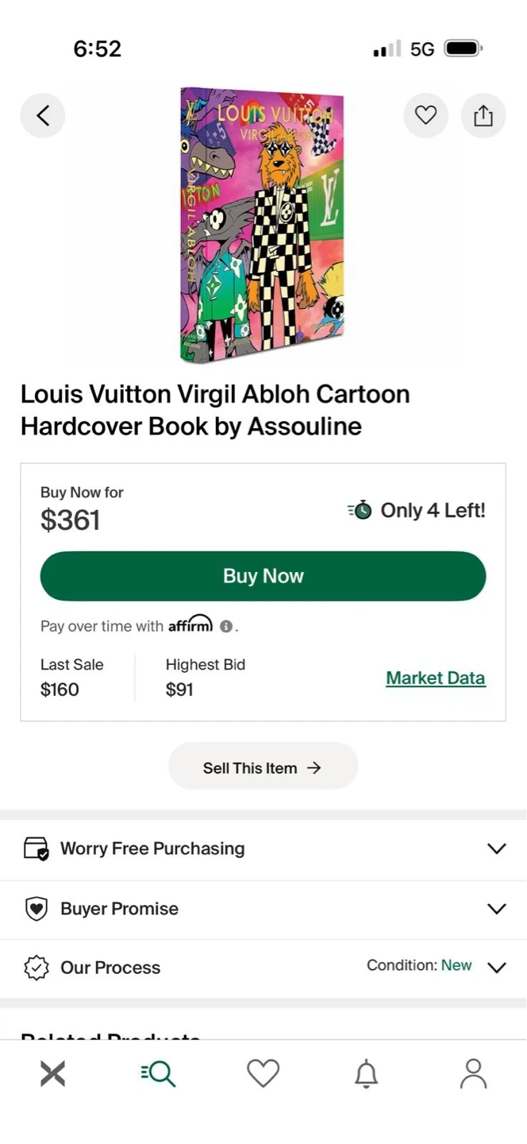The height and width of the screenshot is (1144, 527).
Task: Tap the book cover product image
Action: tap(263, 224)
